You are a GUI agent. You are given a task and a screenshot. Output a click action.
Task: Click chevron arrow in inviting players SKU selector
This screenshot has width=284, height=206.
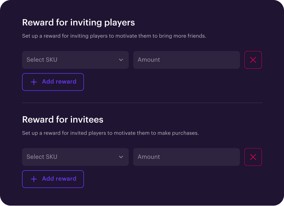(121, 60)
